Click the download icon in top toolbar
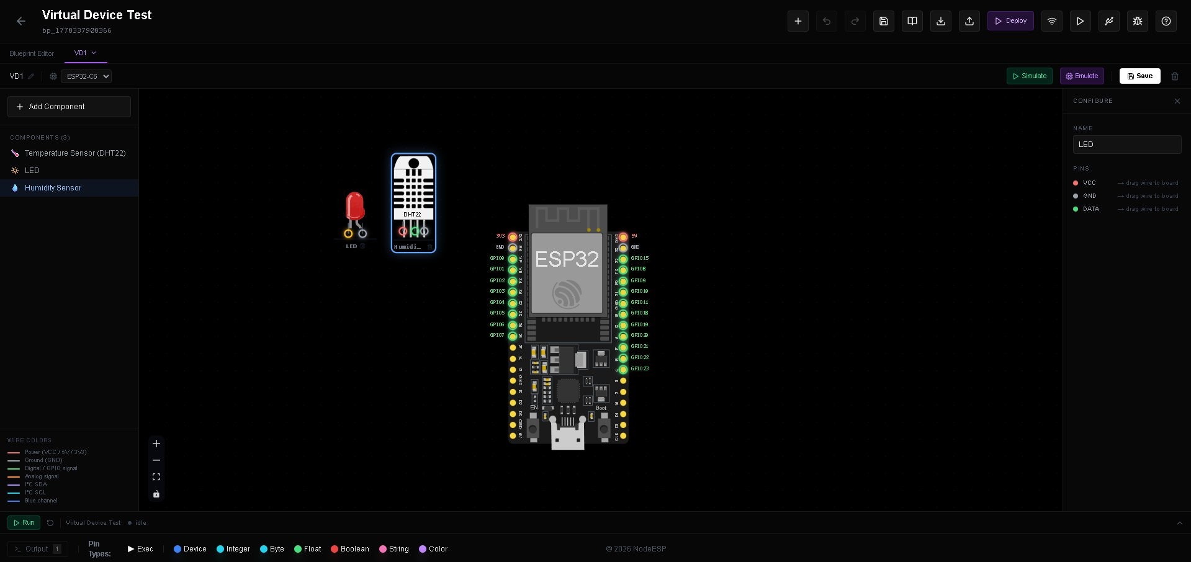1191x562 pixels. coord(941,21)
